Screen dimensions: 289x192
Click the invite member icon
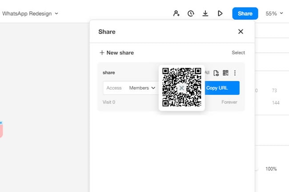[x=177, y=13]
